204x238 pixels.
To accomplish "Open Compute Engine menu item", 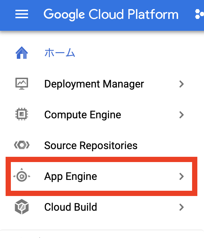I will click(83, 115).
